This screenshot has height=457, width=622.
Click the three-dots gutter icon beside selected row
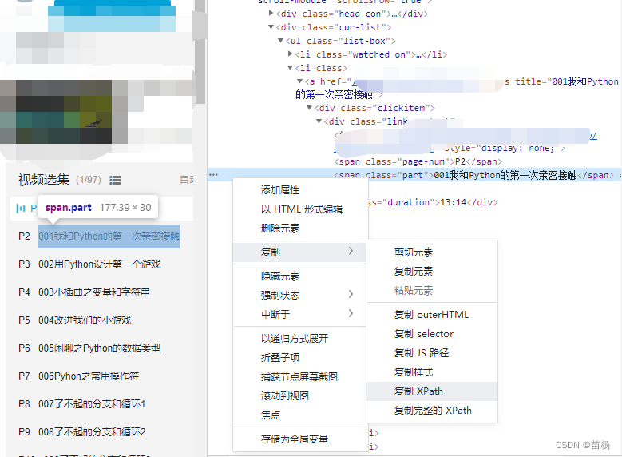point(213,175)
